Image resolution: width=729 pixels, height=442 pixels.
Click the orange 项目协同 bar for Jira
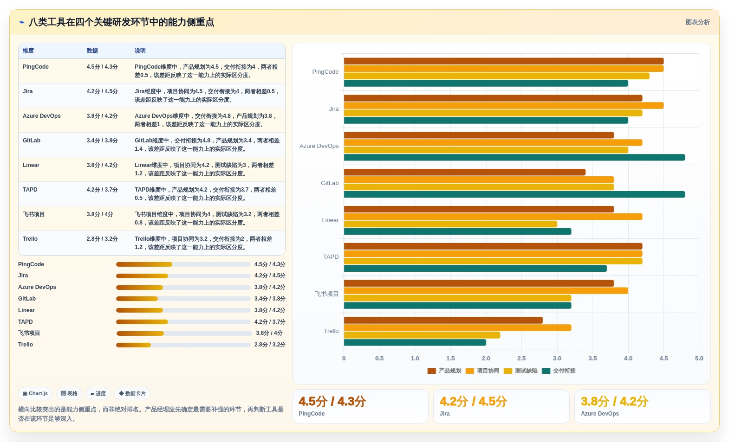pyautogui.click(x=504, y=106)
